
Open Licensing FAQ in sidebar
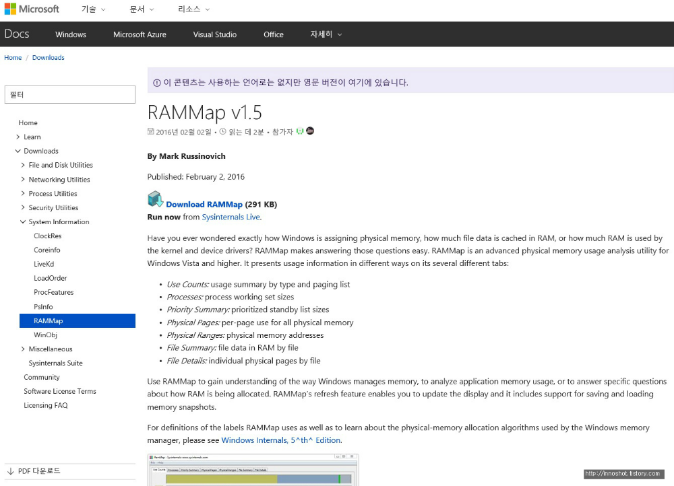tap(46, 405)
